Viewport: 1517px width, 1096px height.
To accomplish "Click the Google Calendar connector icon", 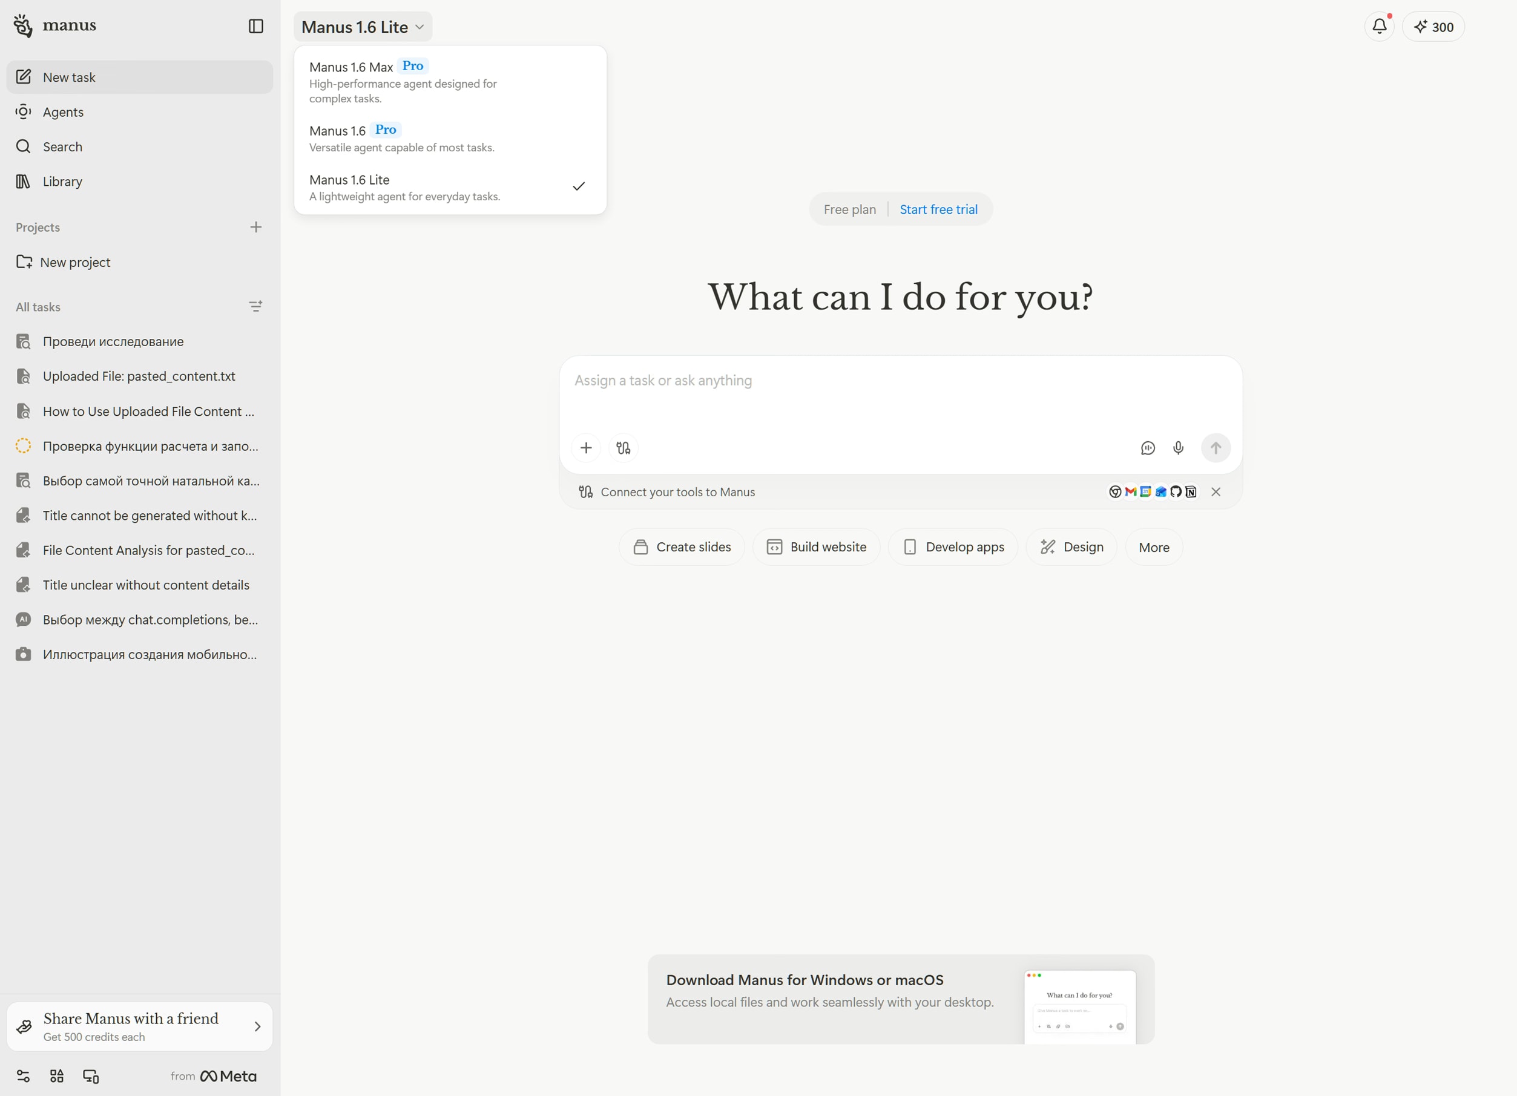I will pos(1146,492).
